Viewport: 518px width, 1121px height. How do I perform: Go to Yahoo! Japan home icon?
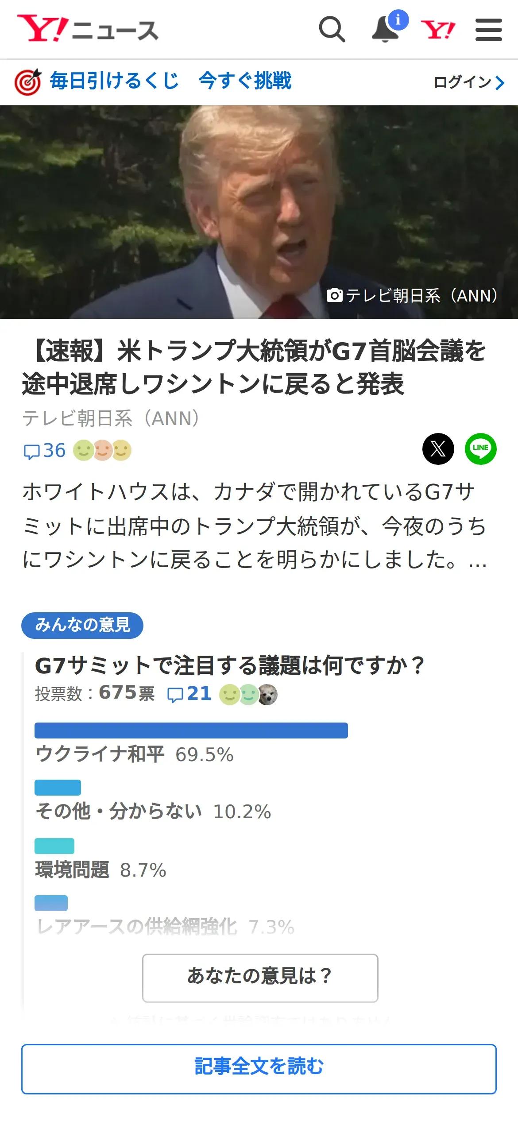tap(438, 30)
